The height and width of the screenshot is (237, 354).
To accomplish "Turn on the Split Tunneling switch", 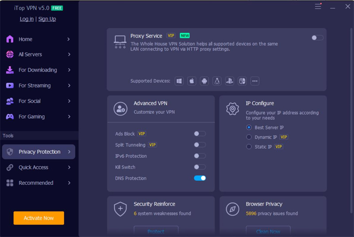I will point(200,145).
